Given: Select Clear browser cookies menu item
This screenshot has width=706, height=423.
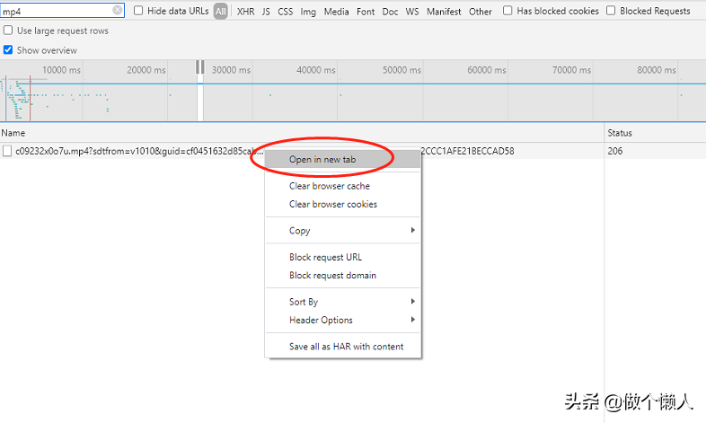Looking at the screenshot, I should (x=332, y=204).
